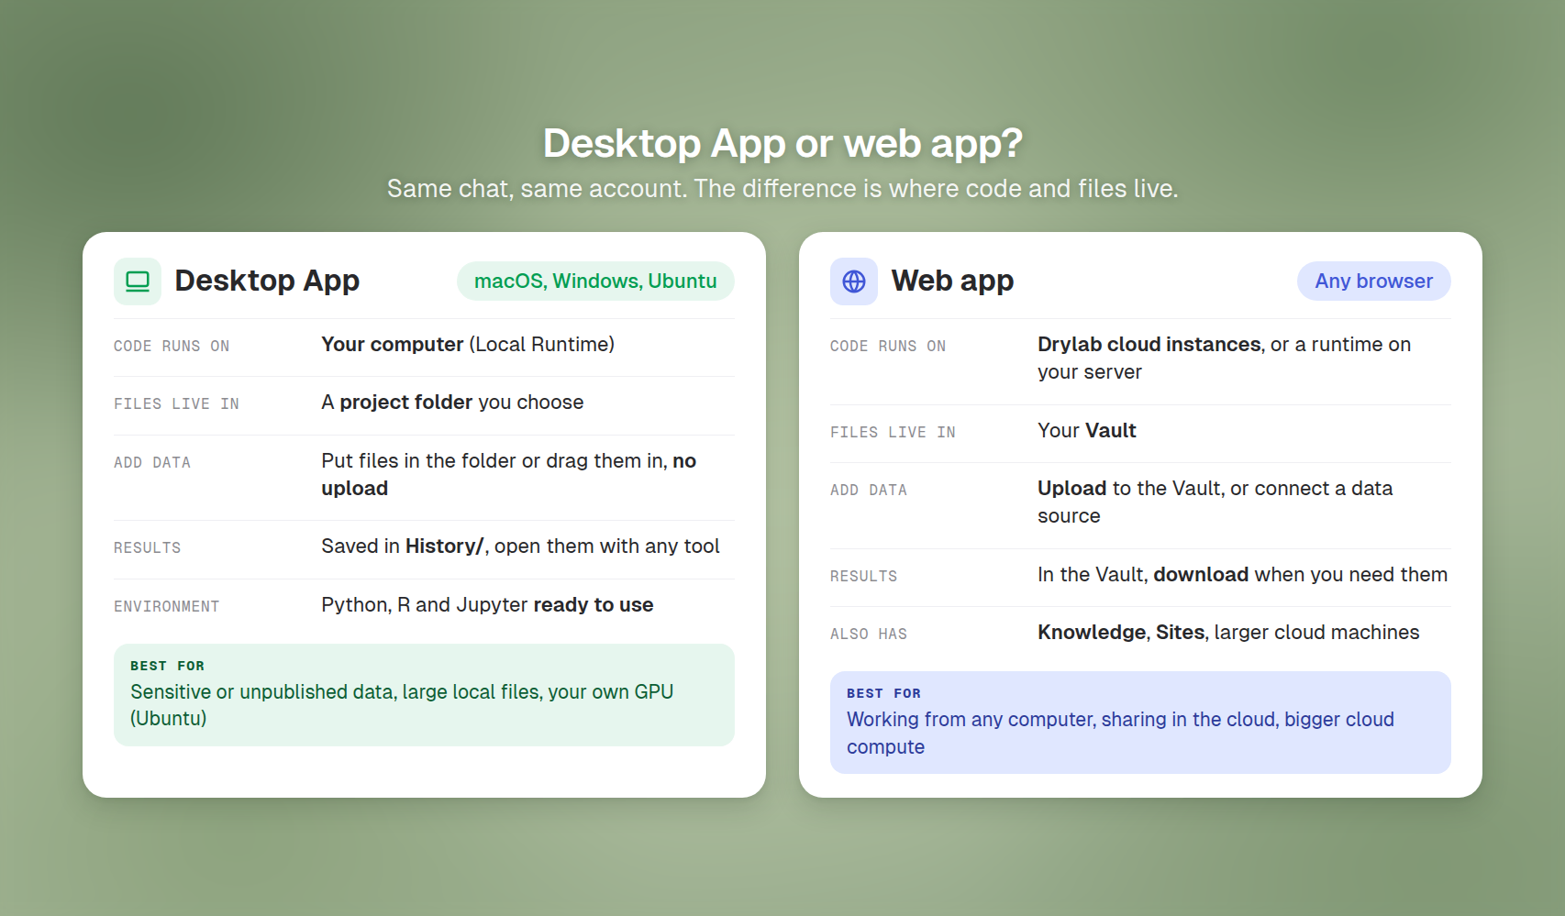This screenshot has width=1565, height=916.
Task: Click the ALSO HAS row label
Action: tap(869, 635)
